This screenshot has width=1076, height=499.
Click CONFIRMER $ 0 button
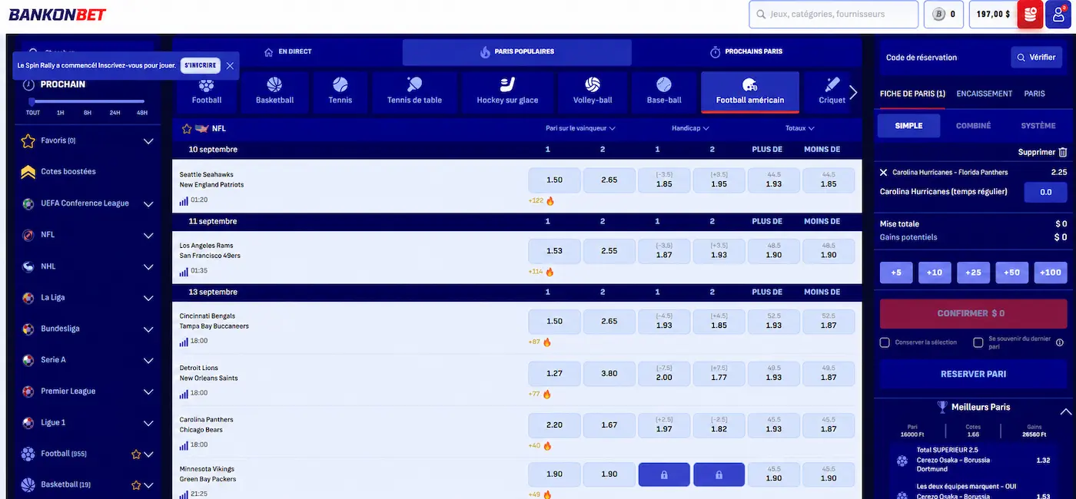(973, 314)
